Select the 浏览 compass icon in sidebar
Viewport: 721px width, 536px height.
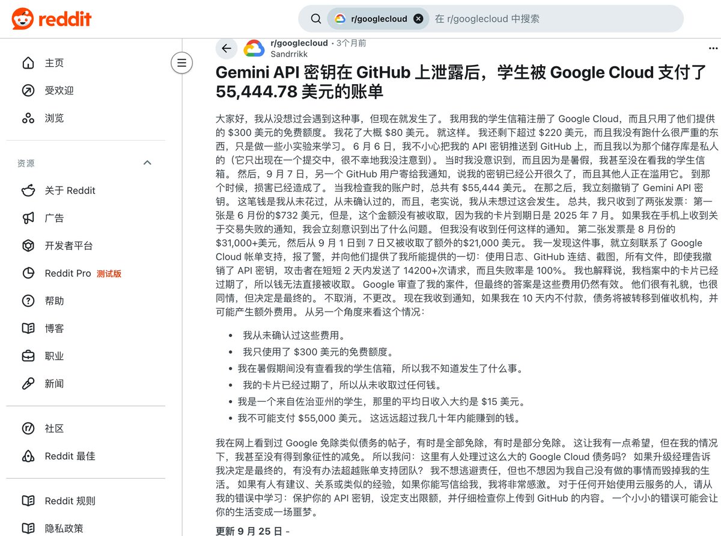pos(27,118)
